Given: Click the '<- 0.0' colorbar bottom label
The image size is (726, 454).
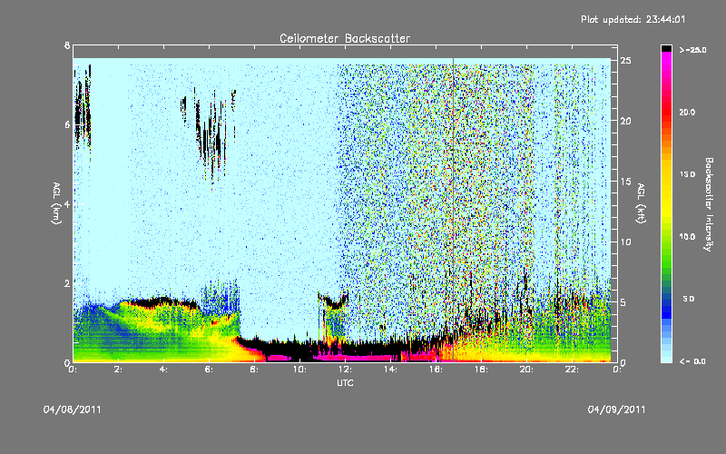Looking at the screenshot, I should (x=692, y=361).
